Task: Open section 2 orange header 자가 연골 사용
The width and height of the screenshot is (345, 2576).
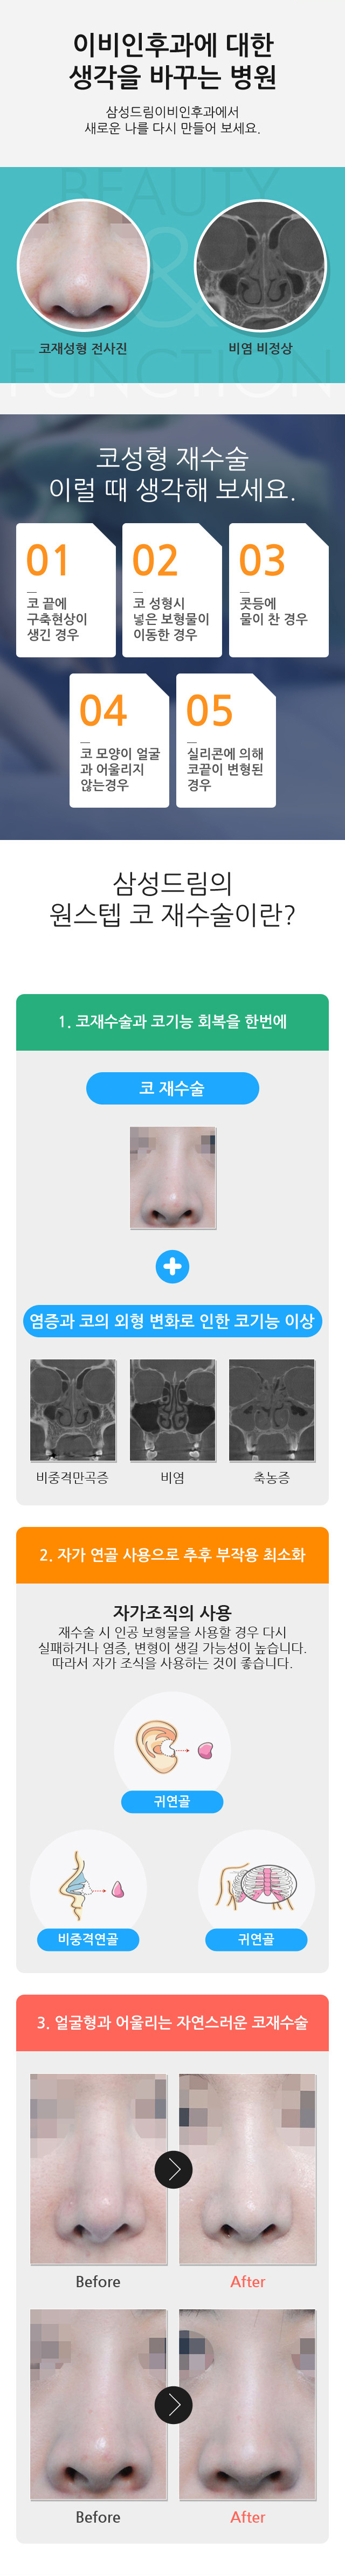Action: click(172, 1554)
